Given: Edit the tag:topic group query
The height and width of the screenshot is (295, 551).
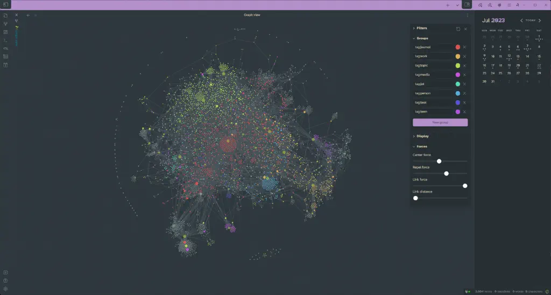Looking at the screenshot, I should click(x=433, y=65).
